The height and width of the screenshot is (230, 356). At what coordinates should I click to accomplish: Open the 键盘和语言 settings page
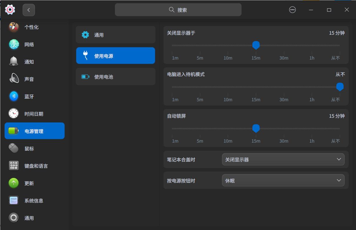[x=34, y=166]
